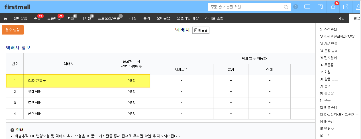Viewport: 361px width, 139px height.
Task: Open the 홈 menu
Action: tap(5, 18)
